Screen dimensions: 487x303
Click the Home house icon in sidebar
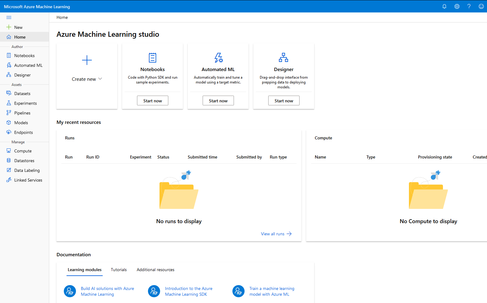9,37
